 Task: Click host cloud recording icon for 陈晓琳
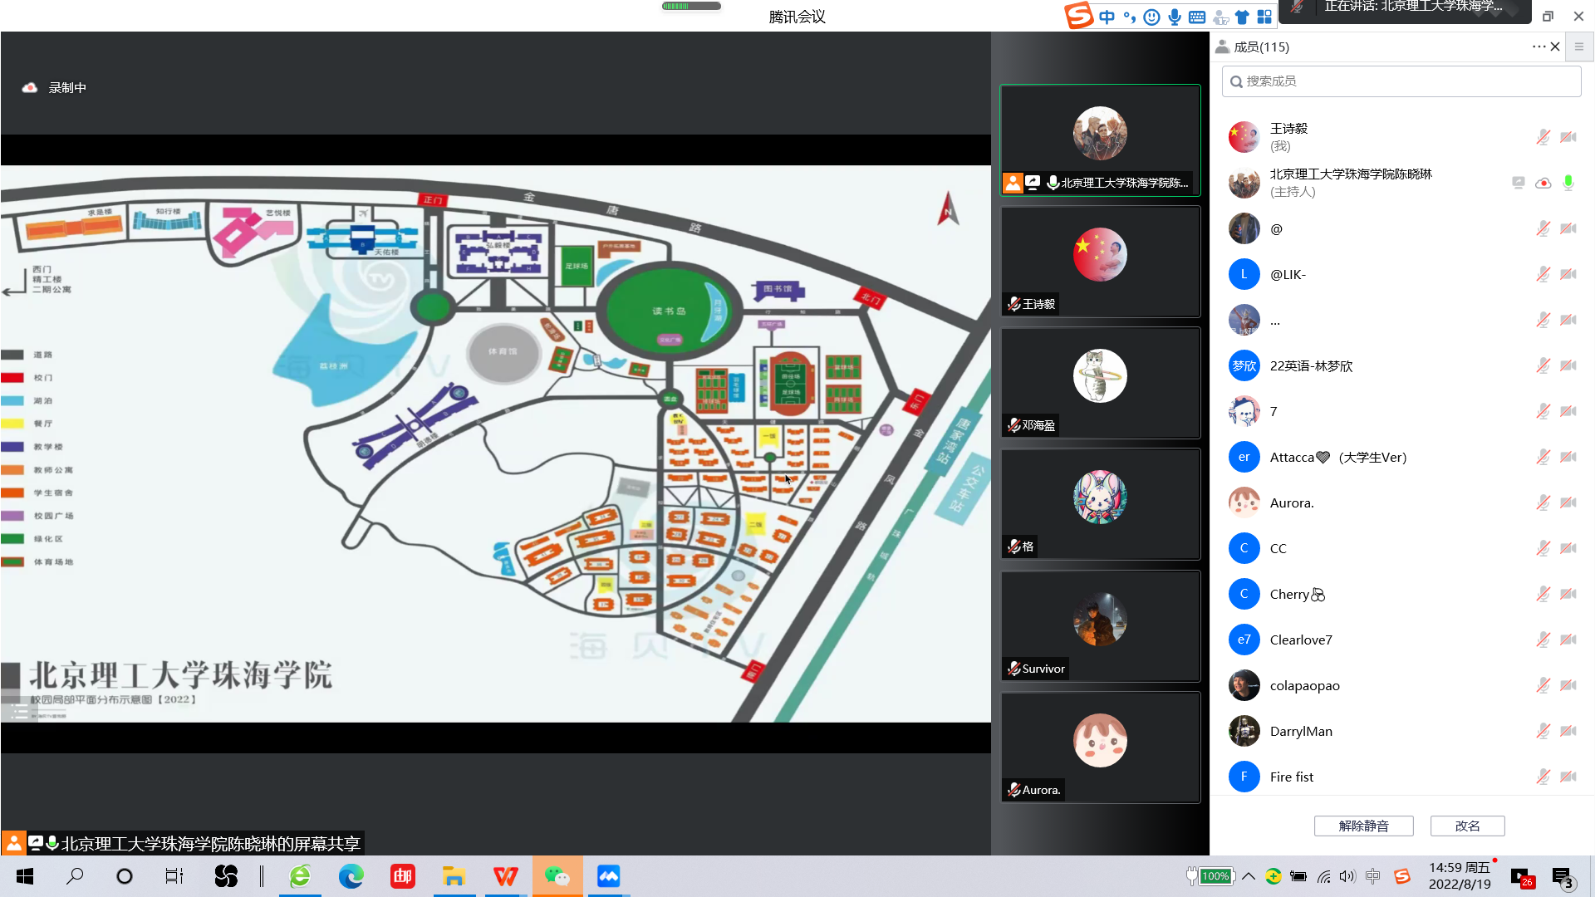point(1543,183)
